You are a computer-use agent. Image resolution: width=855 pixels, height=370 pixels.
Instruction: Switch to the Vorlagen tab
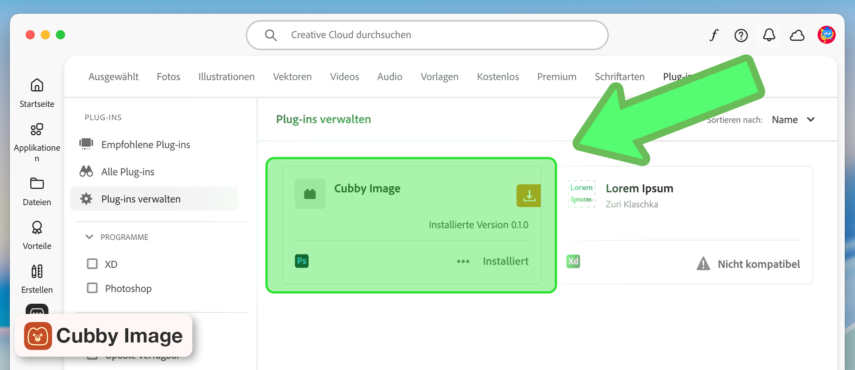pos(440,76)
